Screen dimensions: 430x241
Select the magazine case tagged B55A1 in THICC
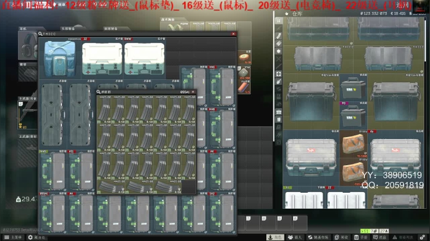pos(53,213)
